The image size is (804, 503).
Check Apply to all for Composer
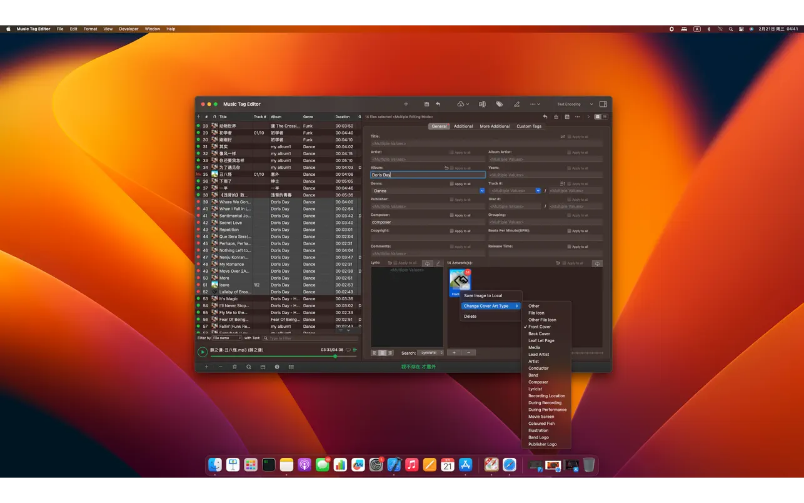click(x=451, y=215)
